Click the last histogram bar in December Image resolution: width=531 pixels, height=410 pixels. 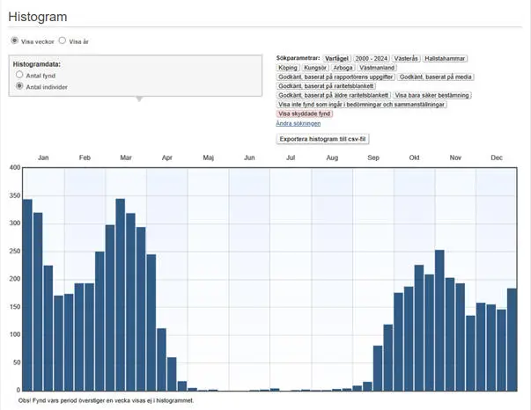pos(512,339)
